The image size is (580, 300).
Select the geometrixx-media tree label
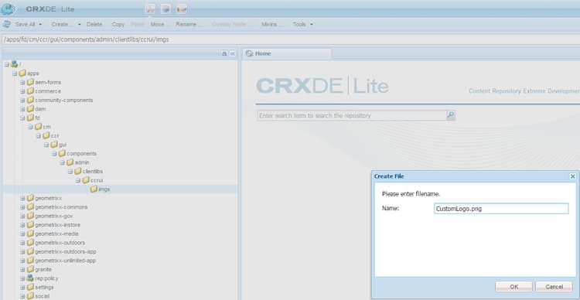(x=56, y=234)
